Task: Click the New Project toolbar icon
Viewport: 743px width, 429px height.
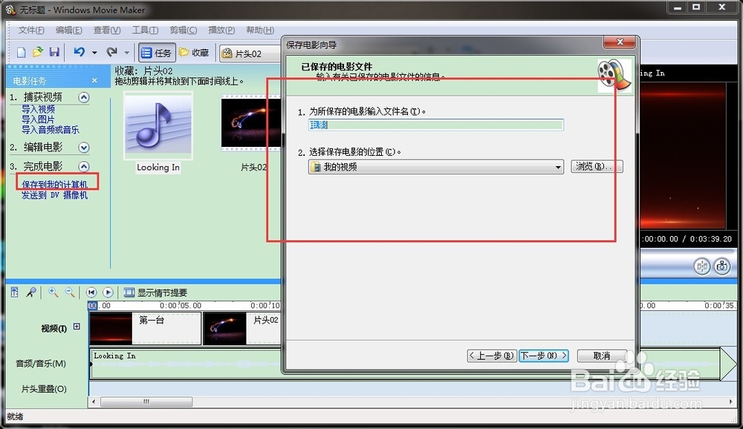Action: [x=22, y=52]
